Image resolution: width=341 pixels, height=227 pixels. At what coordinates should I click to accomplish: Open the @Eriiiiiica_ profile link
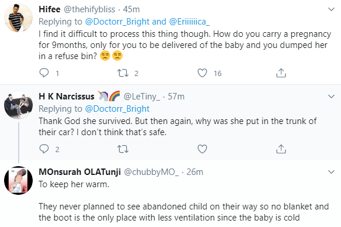(x=189, y=22)
